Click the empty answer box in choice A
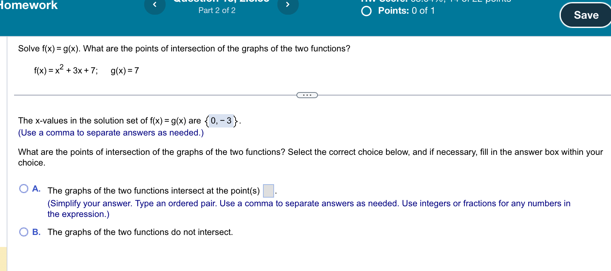Screen dimensions: 611x271 coord(268,190)
